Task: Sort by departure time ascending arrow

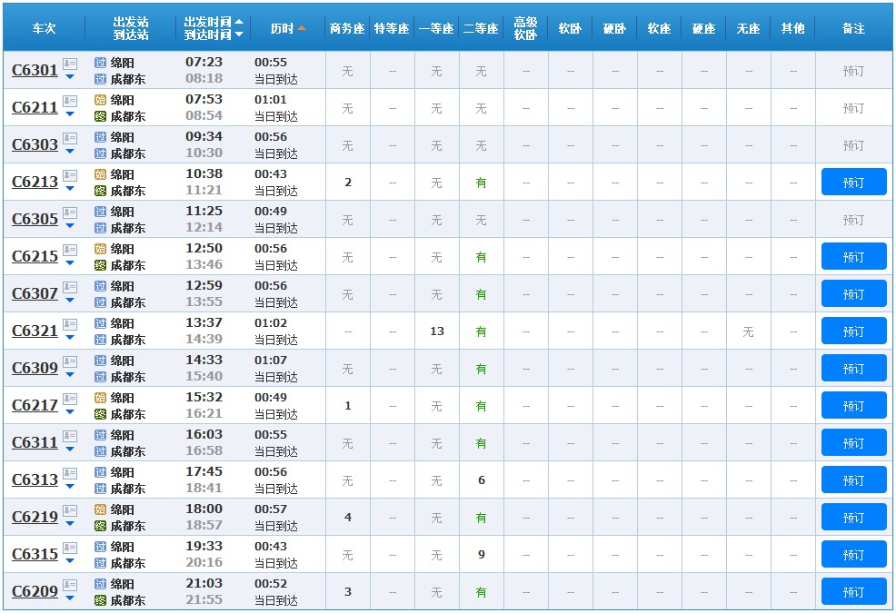Action: 239,21
